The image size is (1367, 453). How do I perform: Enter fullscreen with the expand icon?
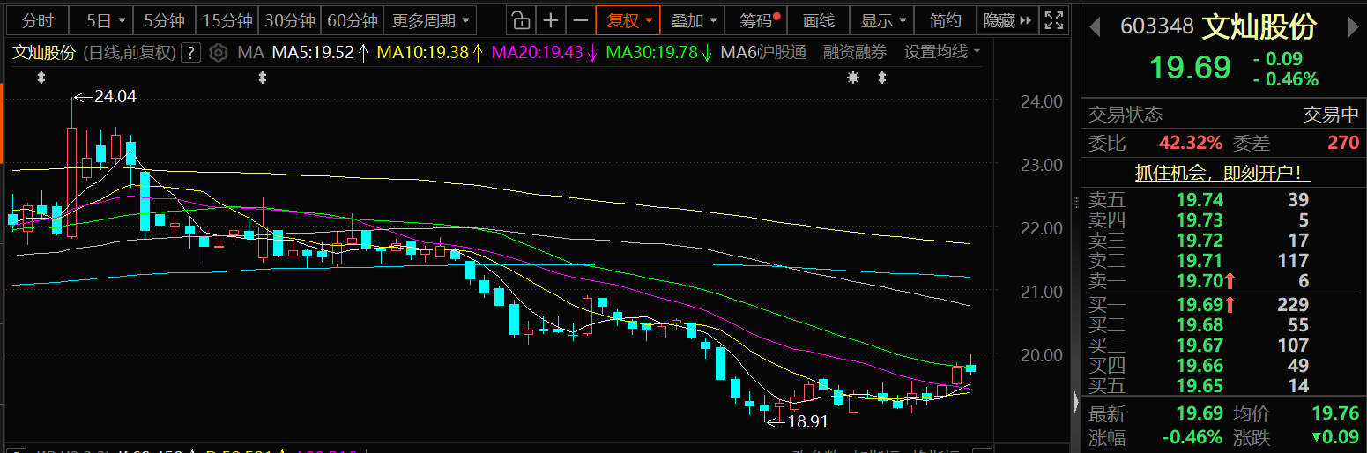click(x=1052, y=20)
